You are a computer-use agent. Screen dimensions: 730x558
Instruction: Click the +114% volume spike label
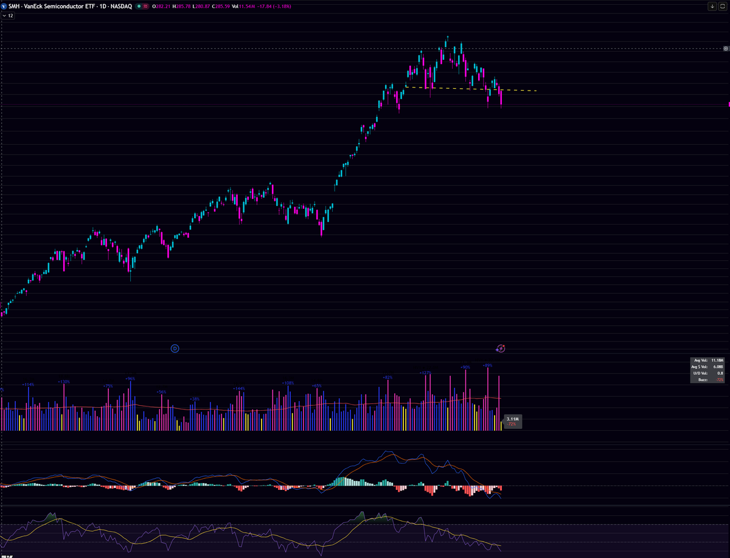(x=28, y=385)
